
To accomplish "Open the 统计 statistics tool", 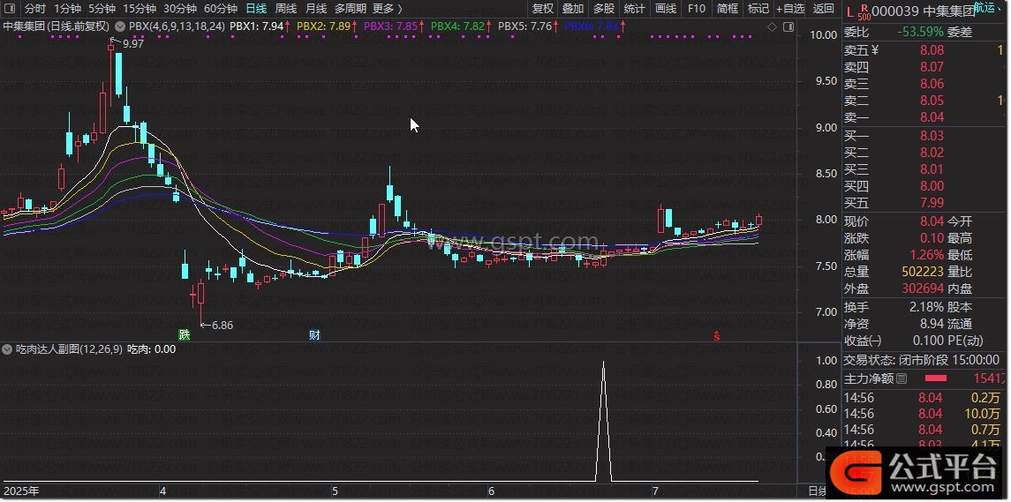I will 635,8.
